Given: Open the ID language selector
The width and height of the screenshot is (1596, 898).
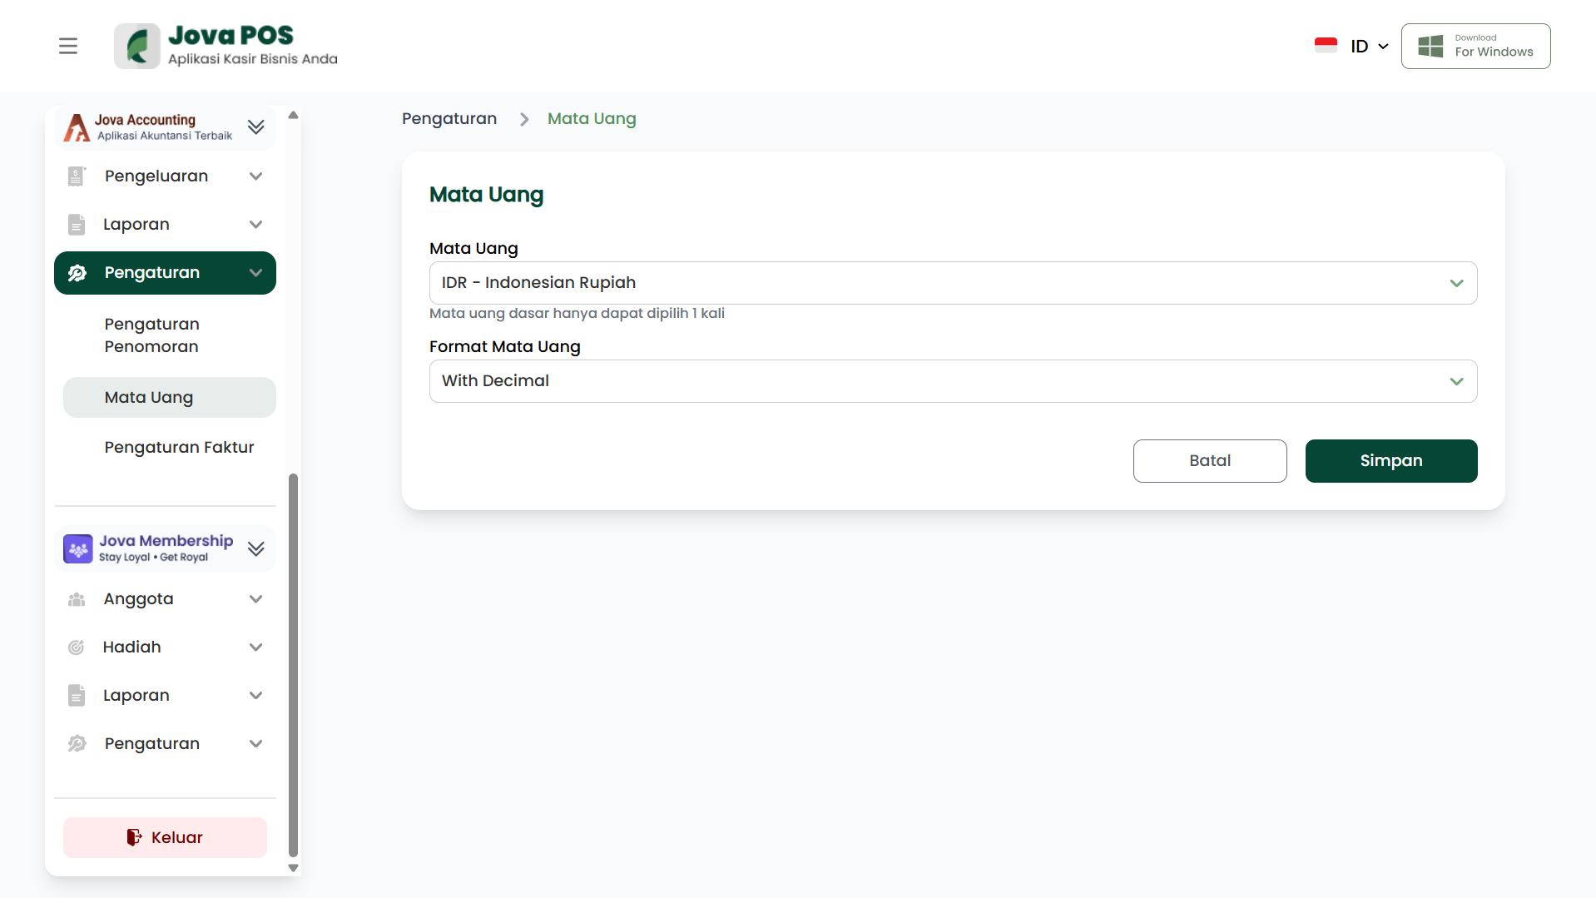Looking at the screenshot, I should [x=1369, y=47].
